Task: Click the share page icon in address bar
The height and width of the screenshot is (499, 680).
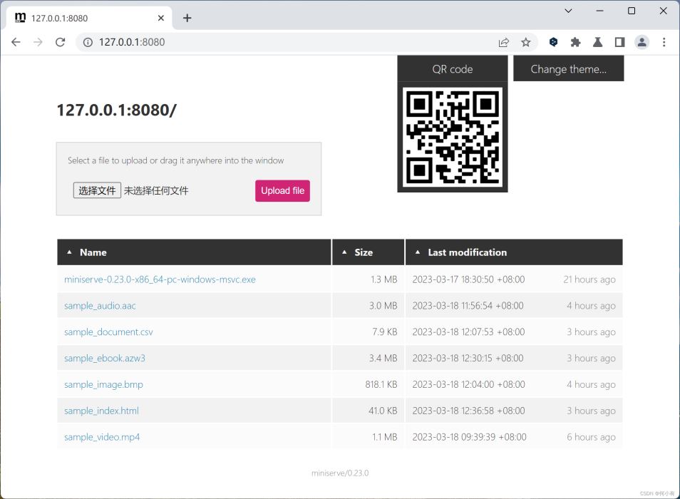Action: point(504,42)
